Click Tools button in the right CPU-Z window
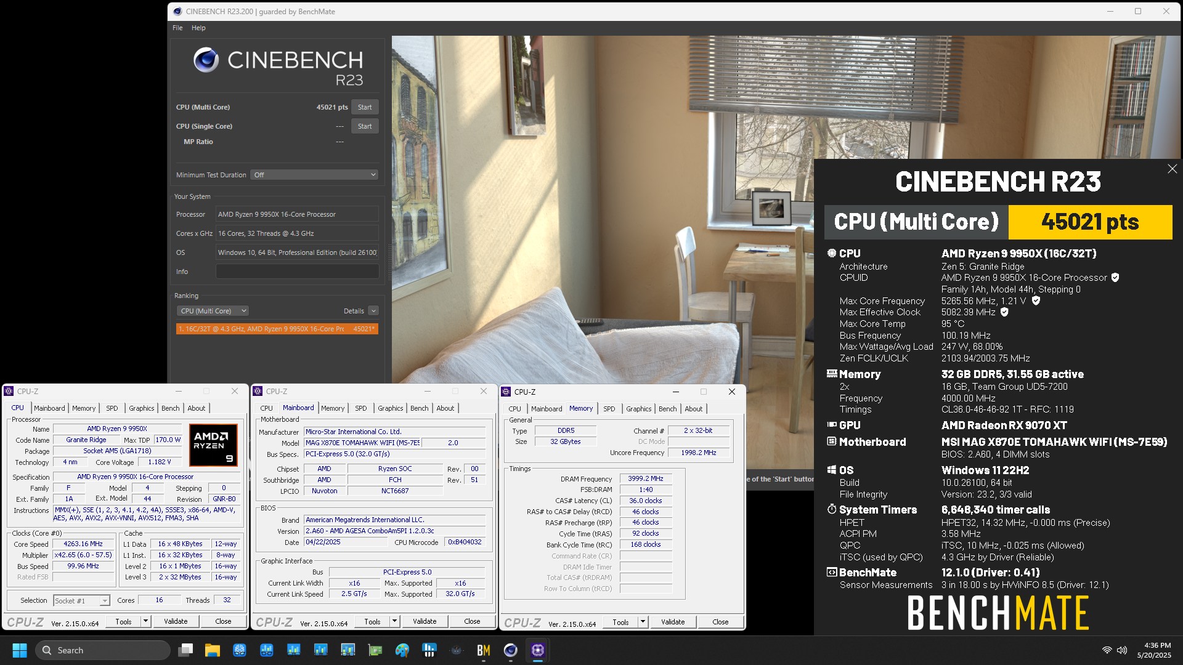 tap(620, 622)
